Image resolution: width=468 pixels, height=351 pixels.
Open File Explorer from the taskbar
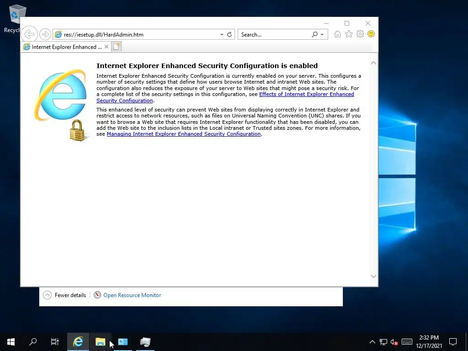pyautogui.click(x=100, y=342)
